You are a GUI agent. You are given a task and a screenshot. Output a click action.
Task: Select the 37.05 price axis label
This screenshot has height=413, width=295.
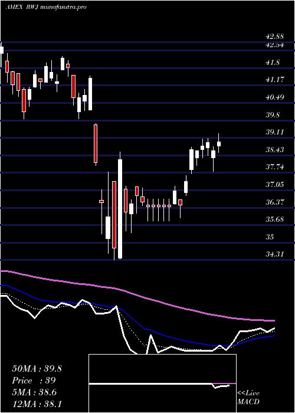coord(275,184)
